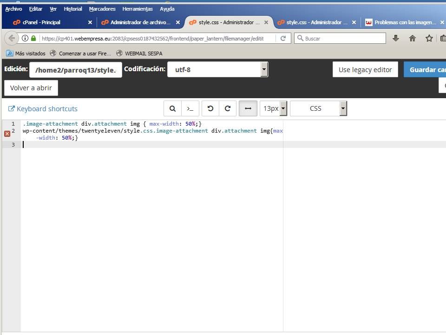
Task: Go back with the browser back arrow
Action: (12, 38)
